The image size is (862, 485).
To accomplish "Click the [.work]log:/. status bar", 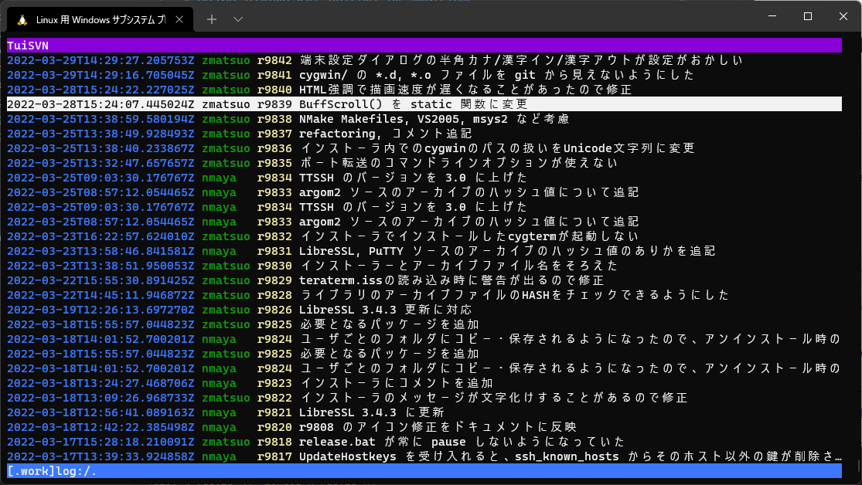I will [424, 471].
